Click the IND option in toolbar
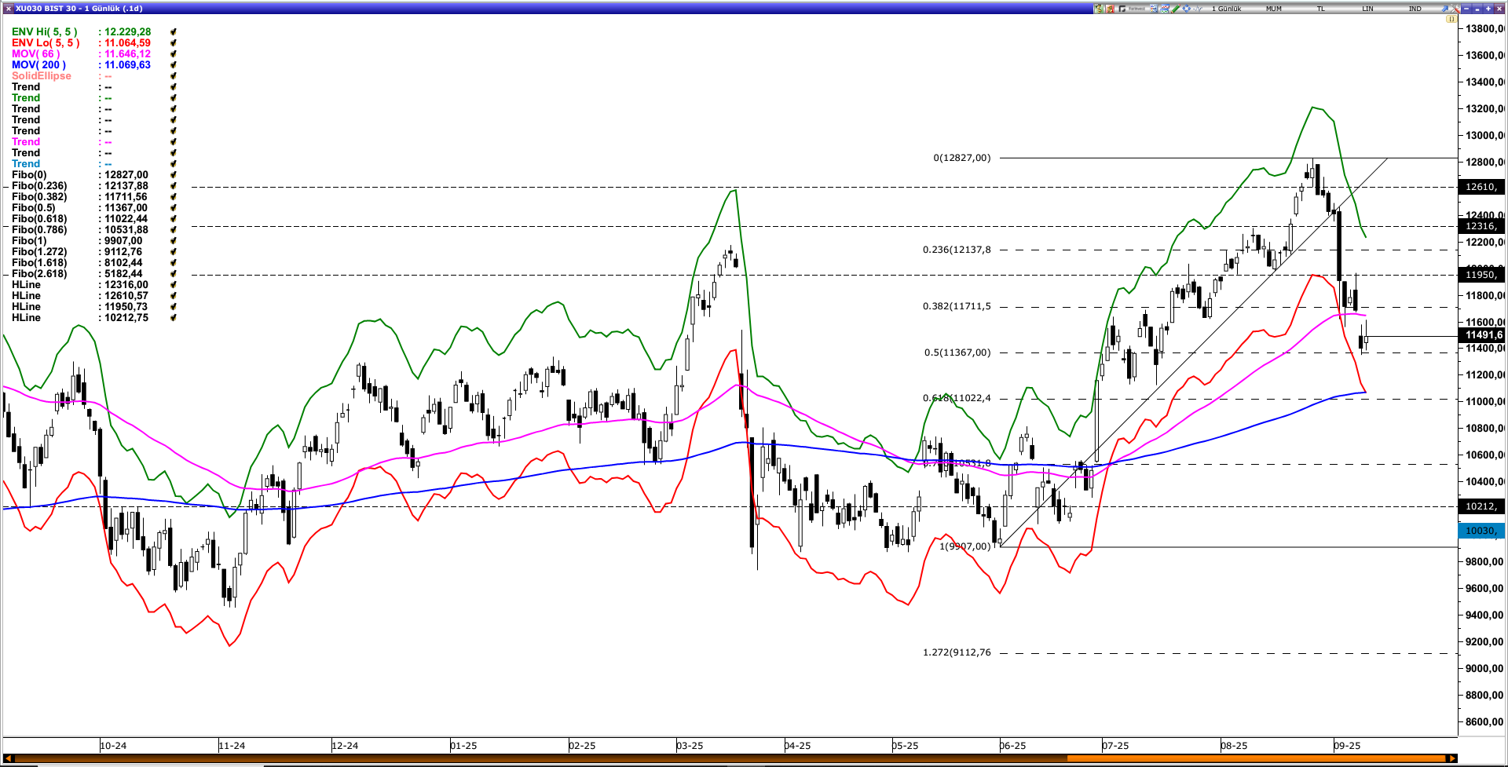The width and height of the screenshot is (1508, 767). (1415, 9)
